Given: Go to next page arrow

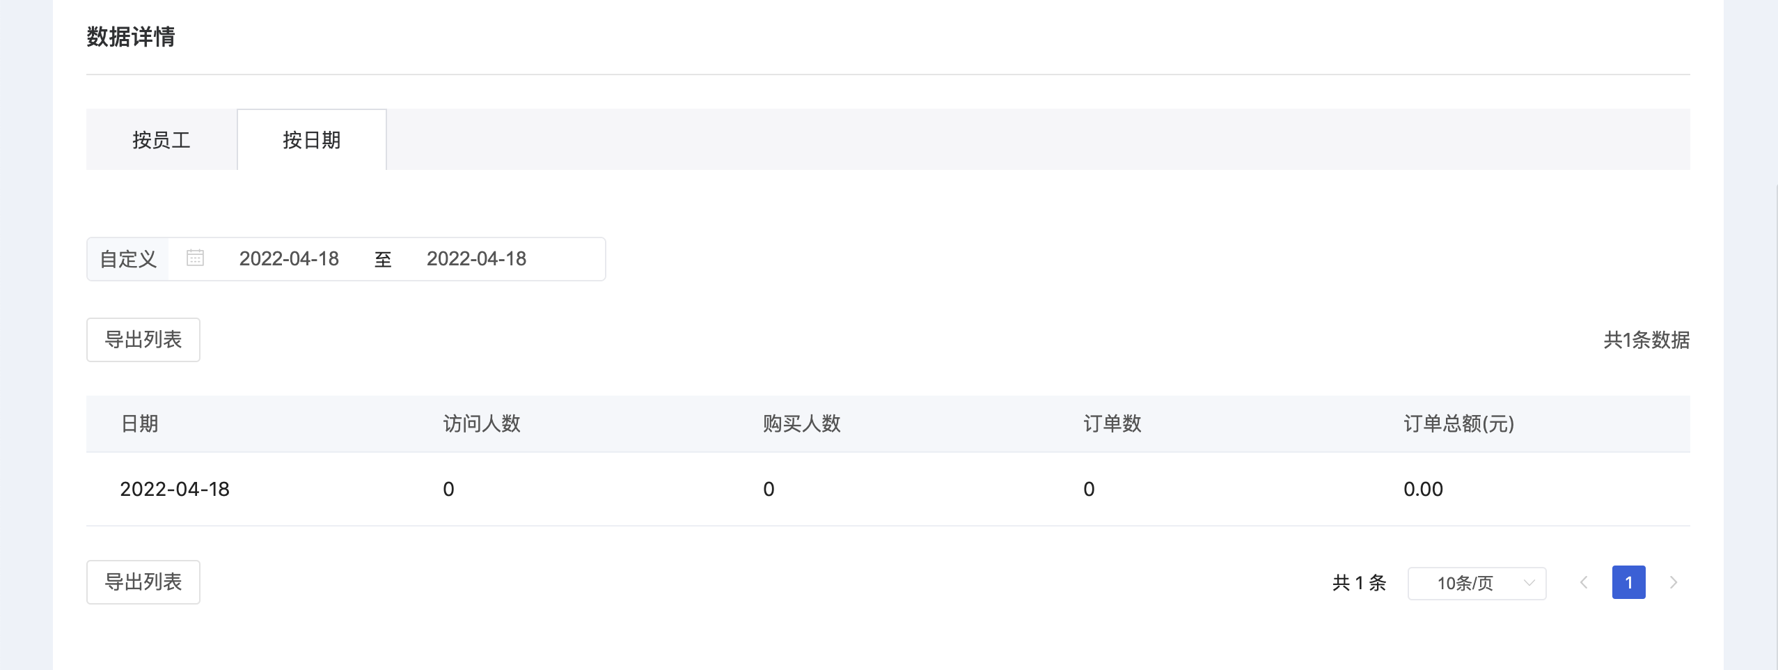Looking at the screenshot, I should tap(1674, 582).
